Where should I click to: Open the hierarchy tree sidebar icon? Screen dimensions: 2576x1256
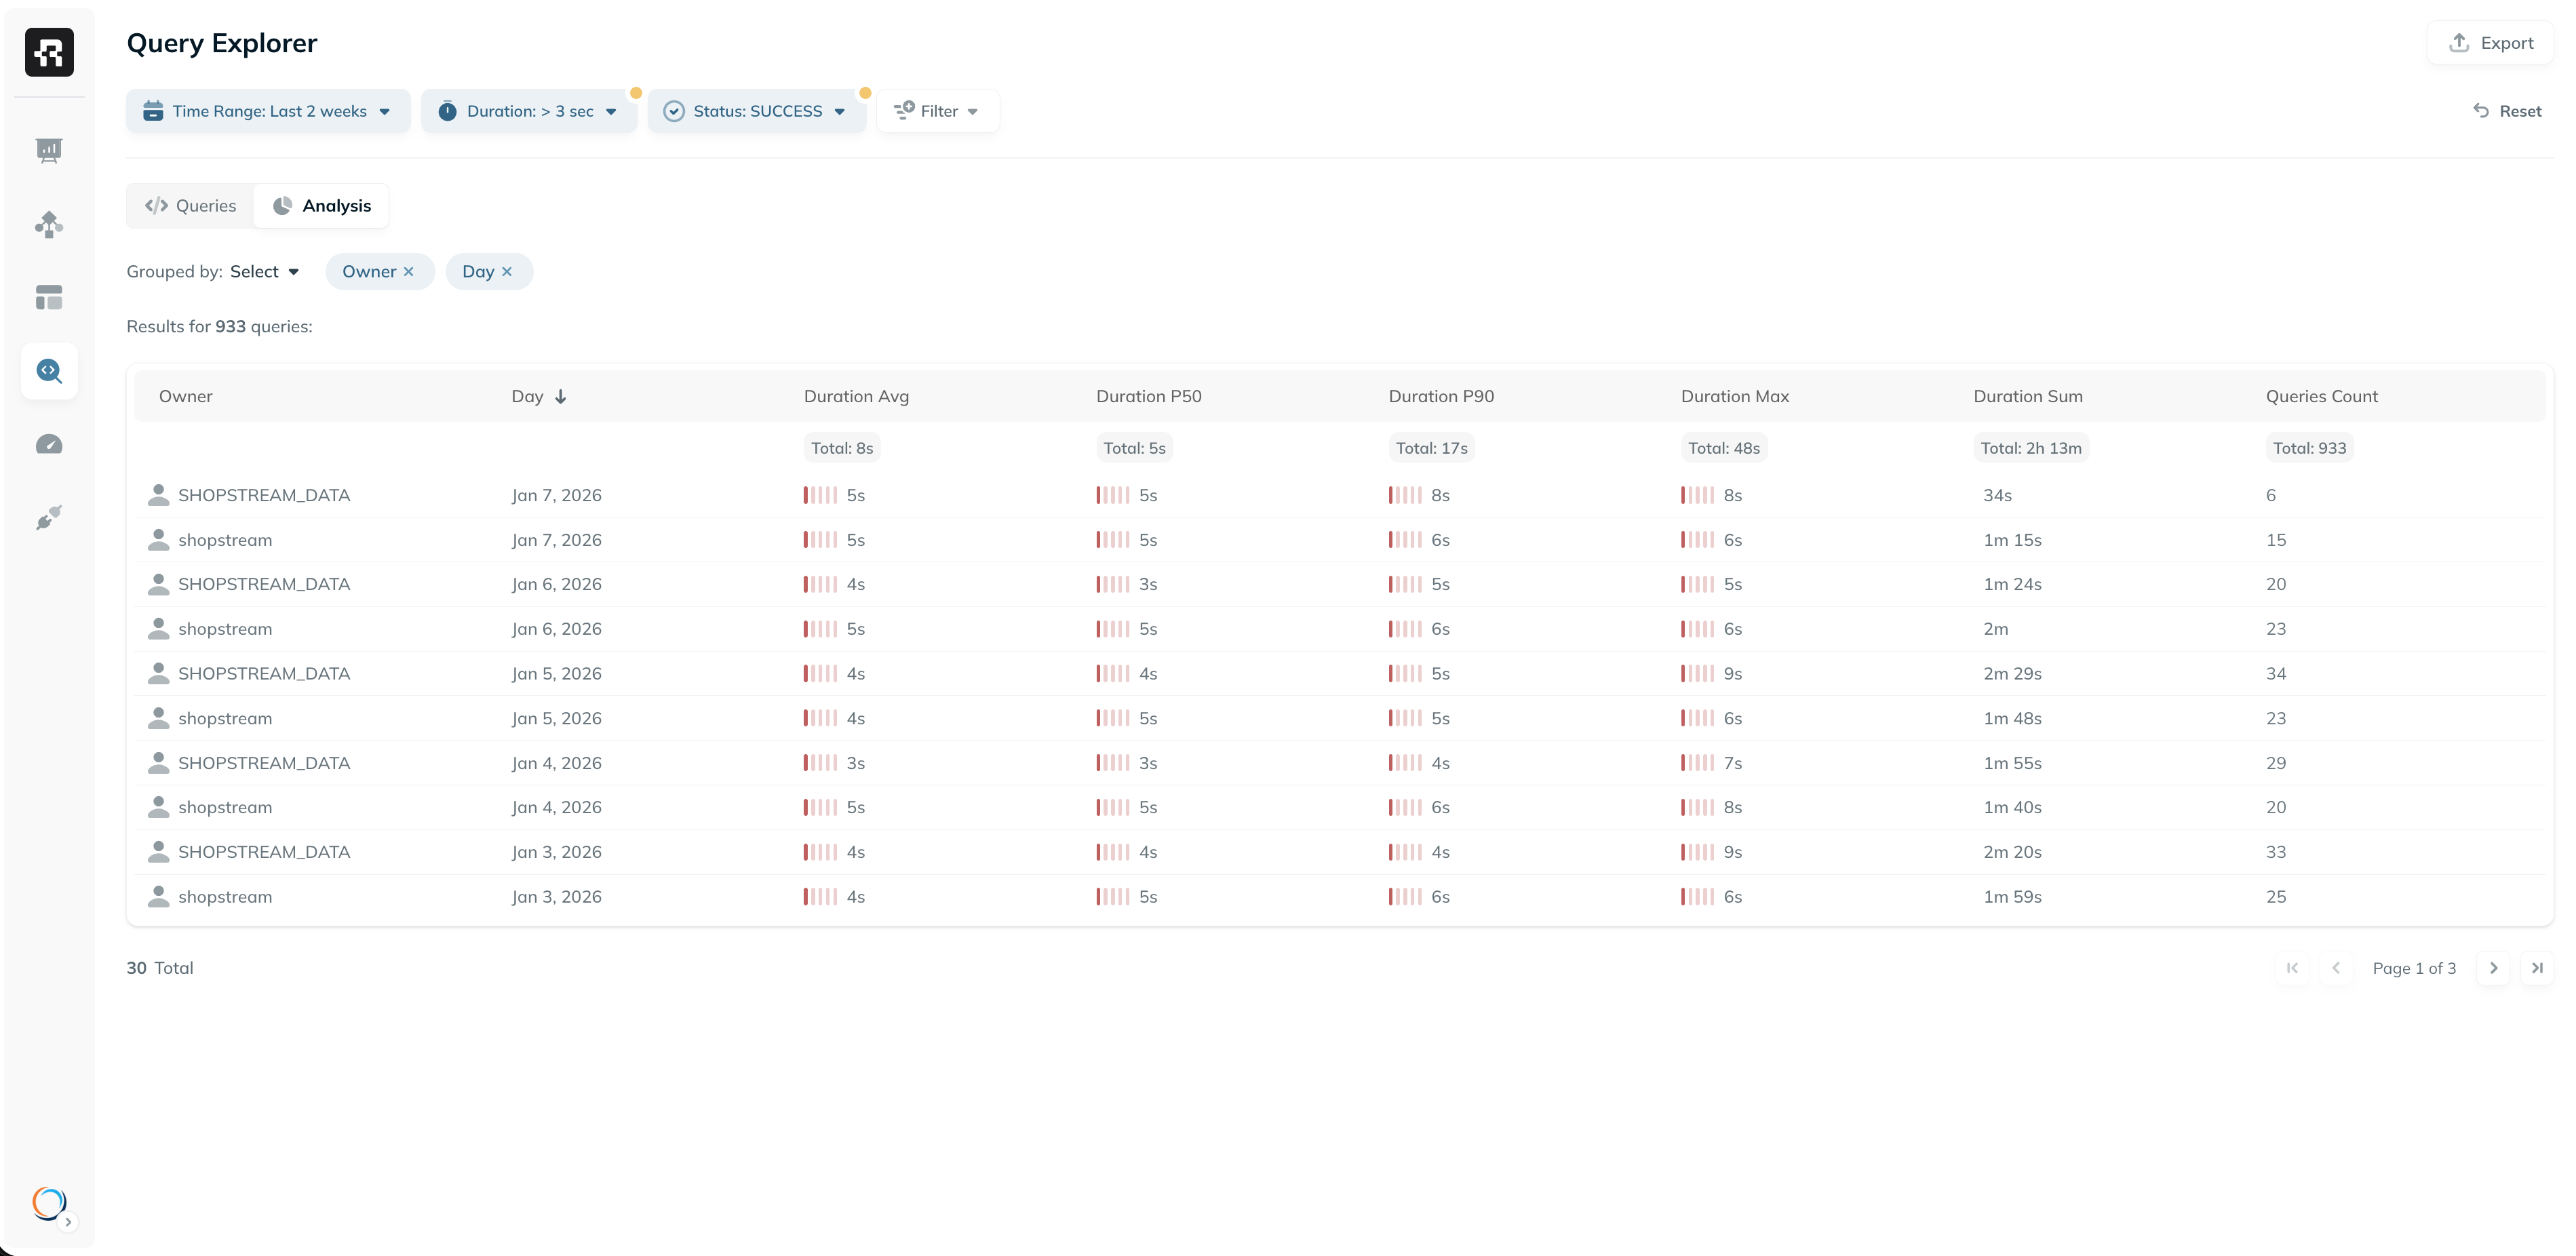click(49, 224)
